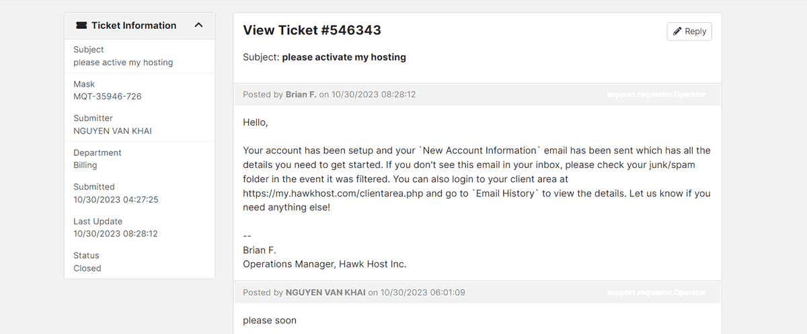Click the Brian F. poster name
The width and height of the screenshot is (807, 334).
click(x=301, y=95)
